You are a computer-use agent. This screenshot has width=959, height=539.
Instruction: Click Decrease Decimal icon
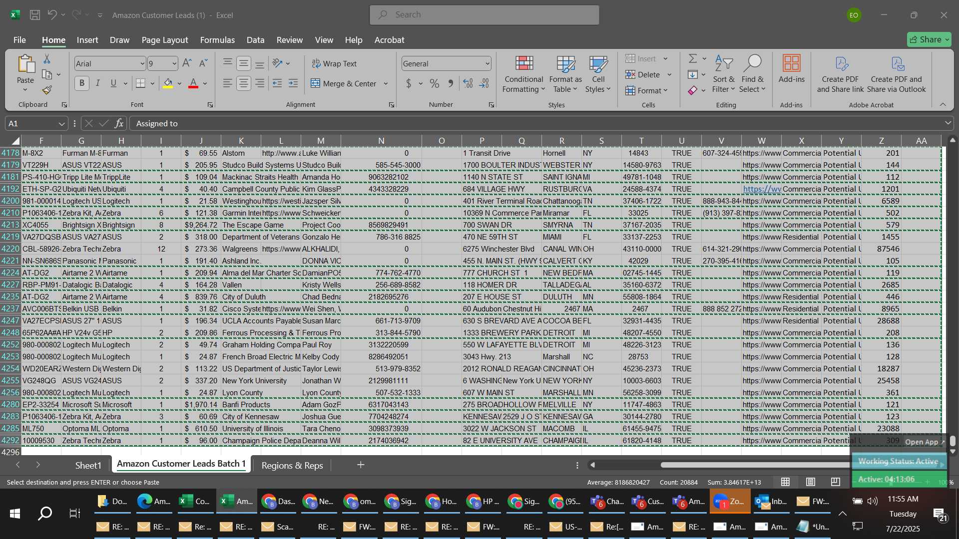pyautogui.click(x=484, y=83)
